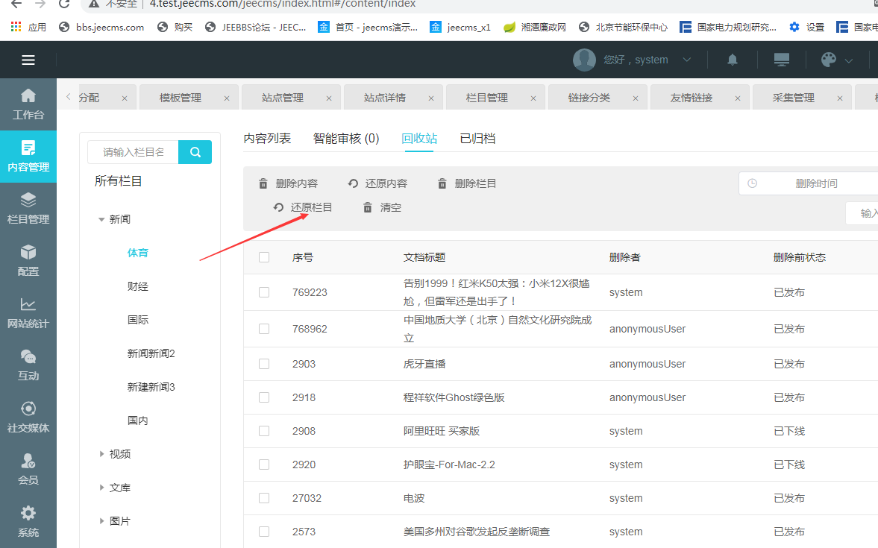878x548 pixels.
Task: Click the 请输入栏目名 search field
Action: pyautogui.click(x=134, y=152)
